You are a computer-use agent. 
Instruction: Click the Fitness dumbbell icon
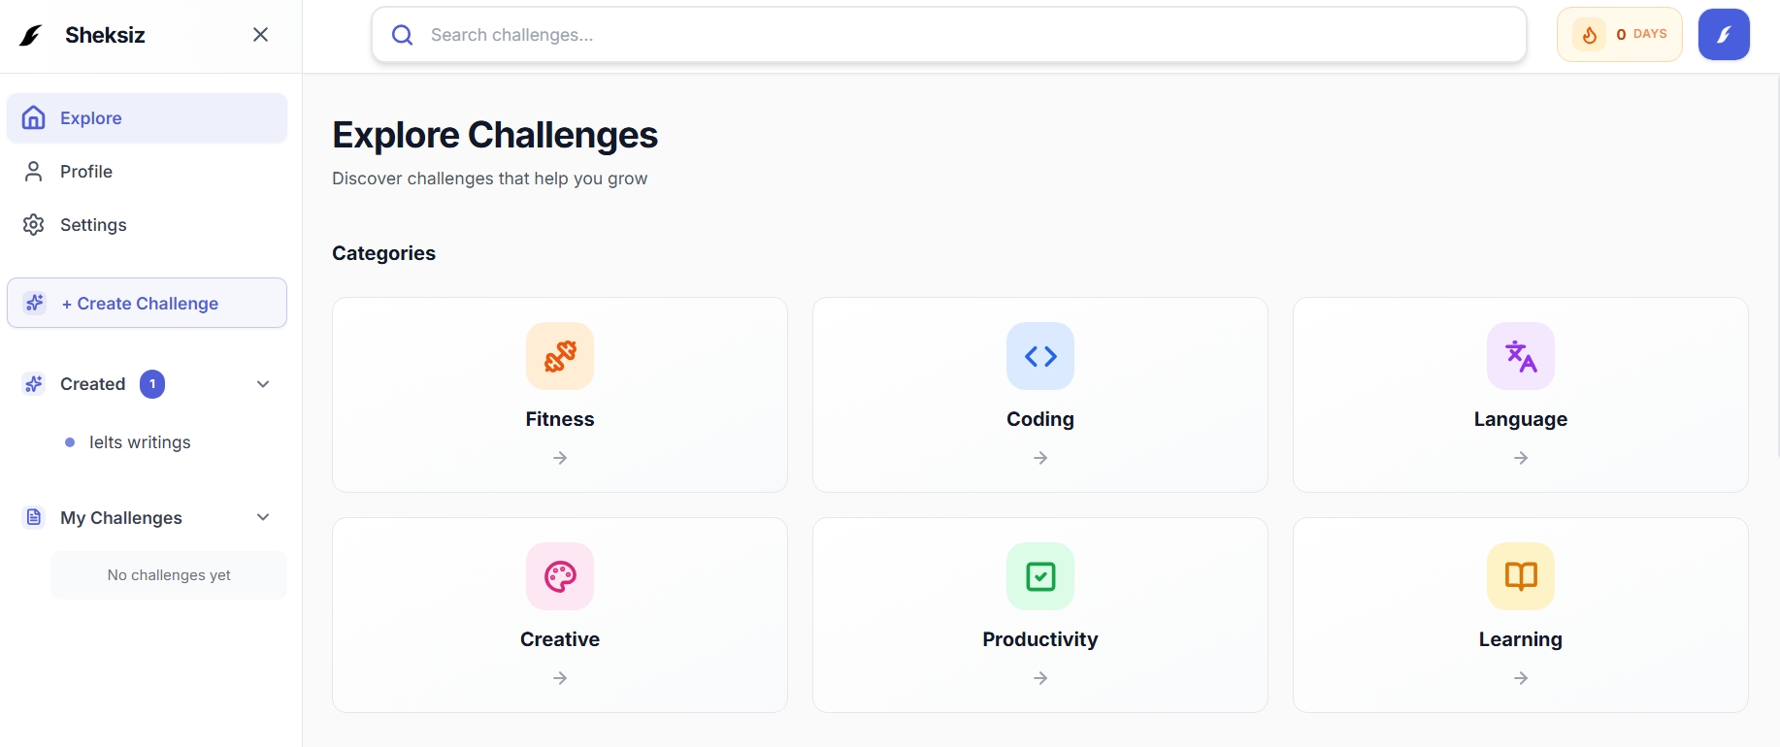tap(560, 356)
